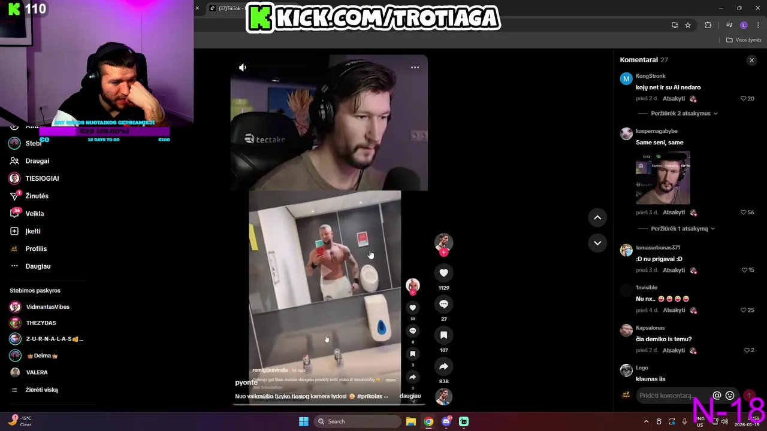Open Discord from the taskbar

click(446, 421)
